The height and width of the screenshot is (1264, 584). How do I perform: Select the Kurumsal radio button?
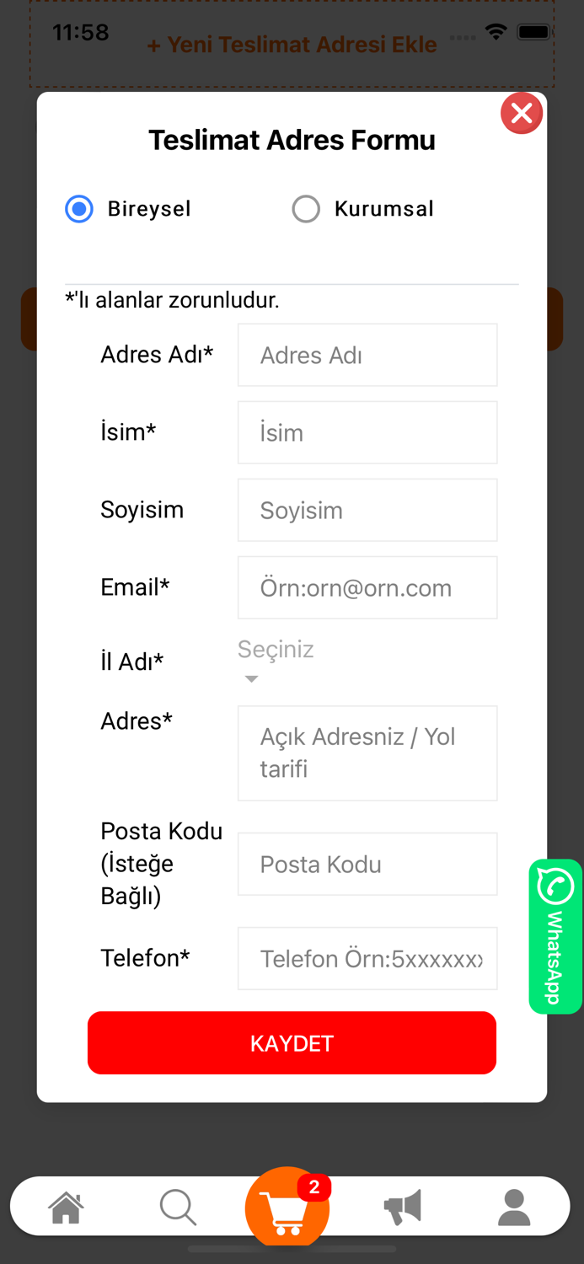(306, 209)
